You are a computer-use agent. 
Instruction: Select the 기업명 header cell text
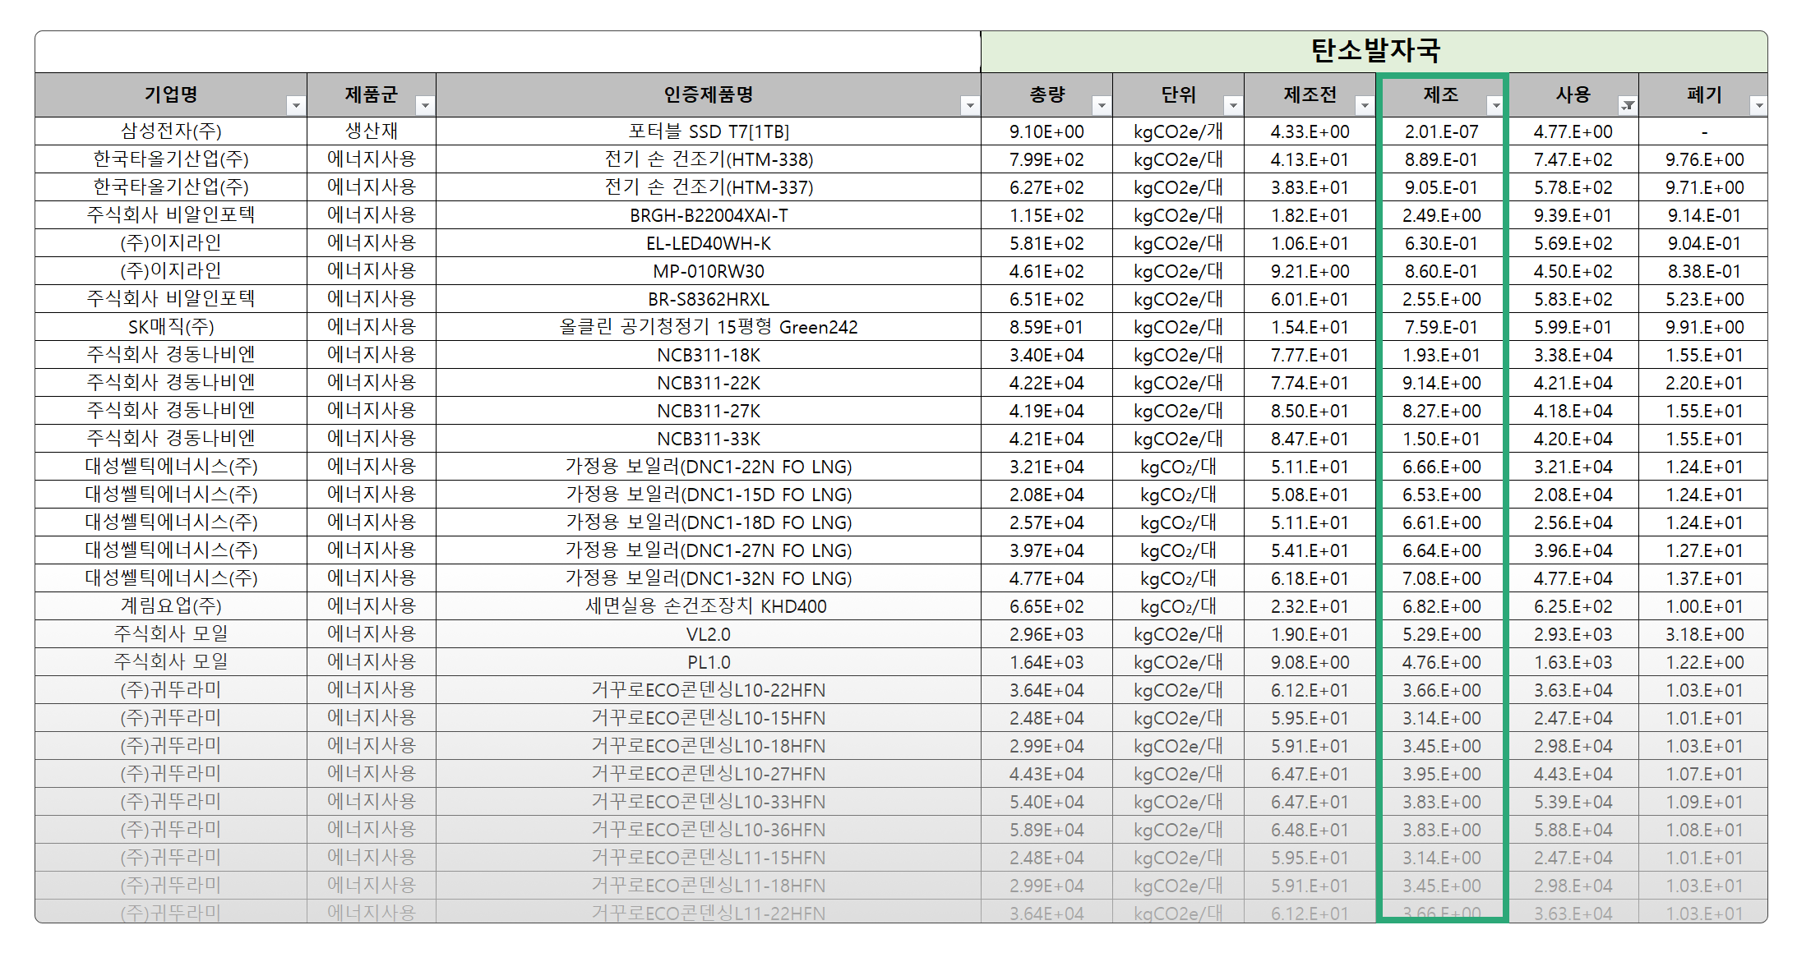click(171, 94)
